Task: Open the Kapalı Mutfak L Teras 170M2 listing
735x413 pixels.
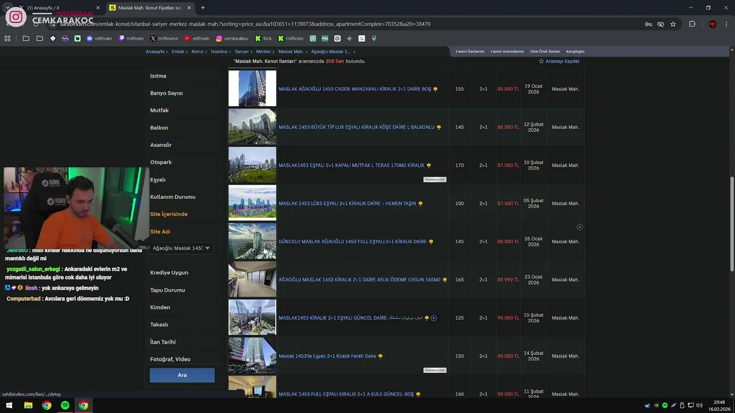Action: [x=351, y=165]
